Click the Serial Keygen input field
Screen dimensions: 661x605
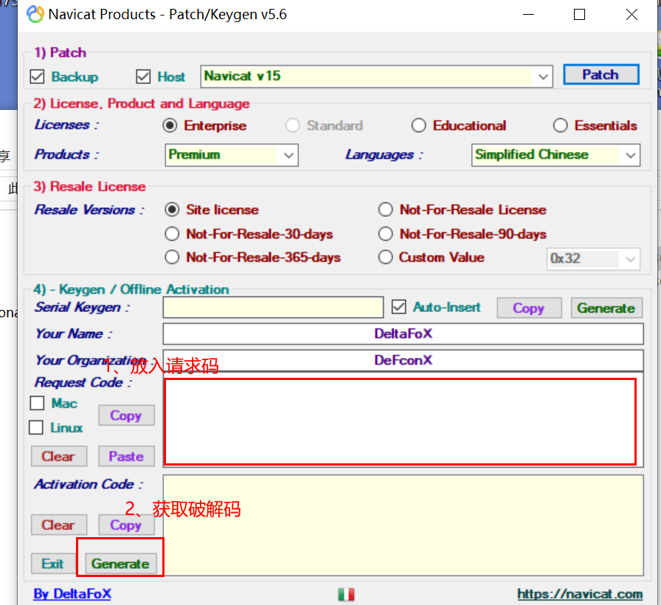273,308
